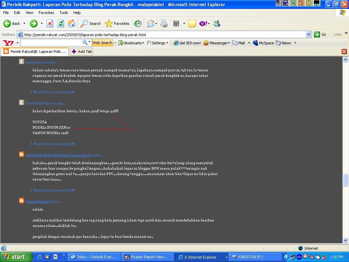The width and height of the screenshot is (349, 262).
Task: Close the current tab with red X
Action: click(x=344, y=52)
